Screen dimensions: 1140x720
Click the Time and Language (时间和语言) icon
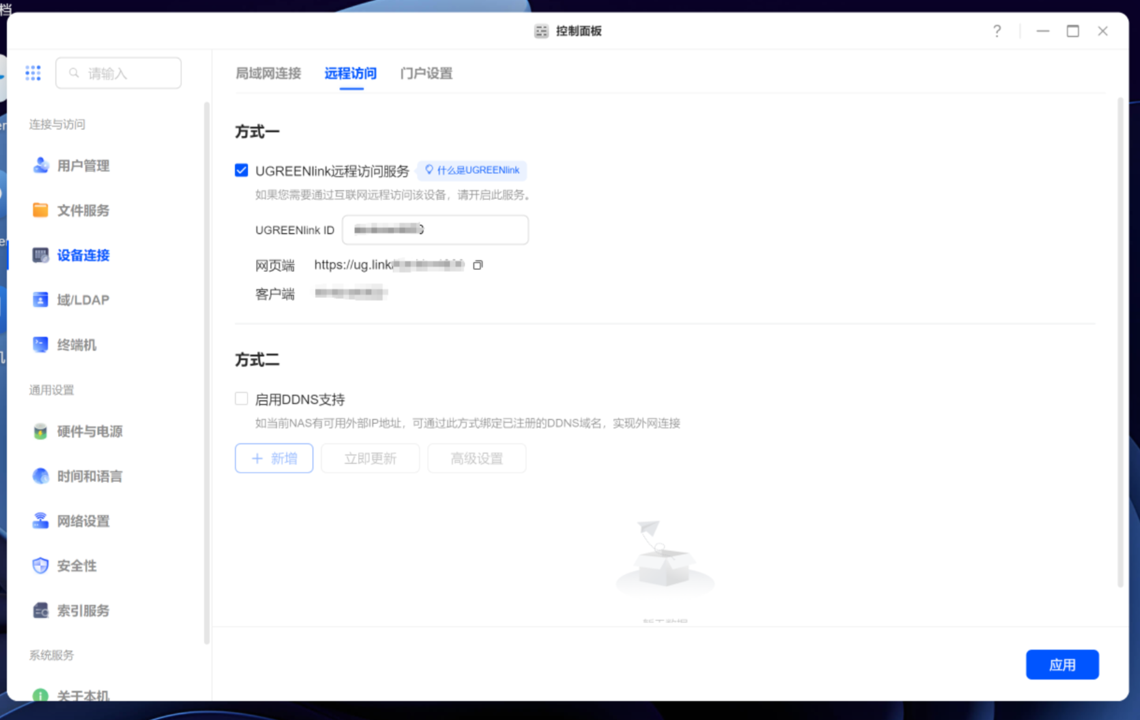tap(40, 476)
